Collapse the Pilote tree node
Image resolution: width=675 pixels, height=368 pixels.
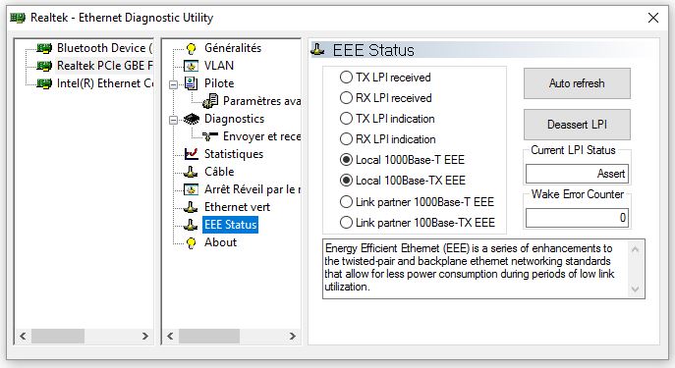[173, 84]
